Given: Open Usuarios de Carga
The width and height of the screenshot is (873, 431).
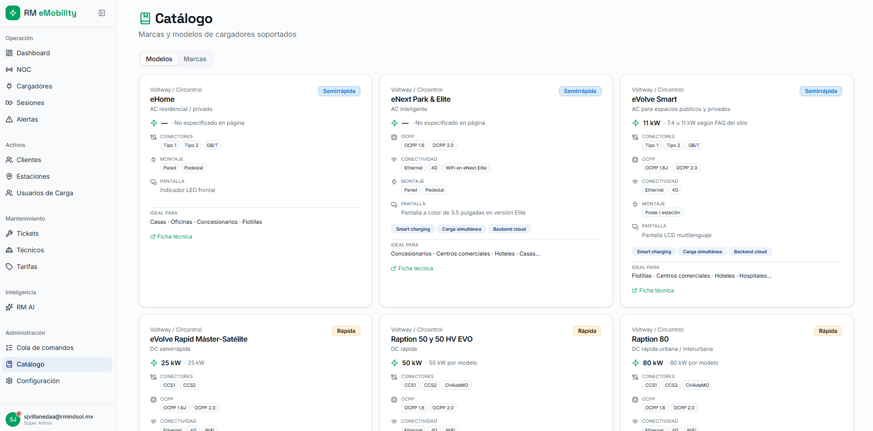Looking at the screenshot, I should [x=57, y=193].
